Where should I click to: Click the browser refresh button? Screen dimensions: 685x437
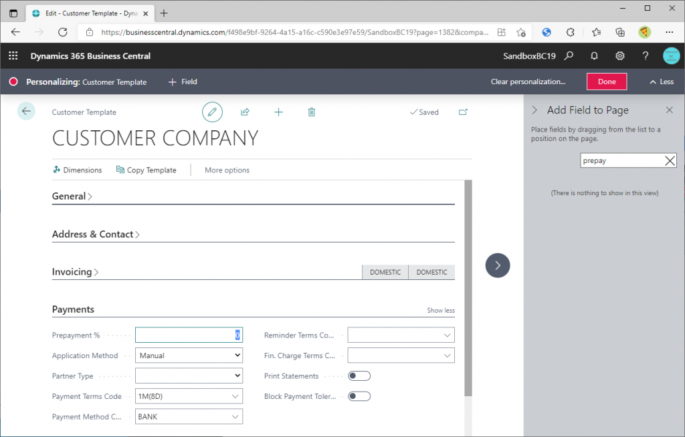[63, 32]
